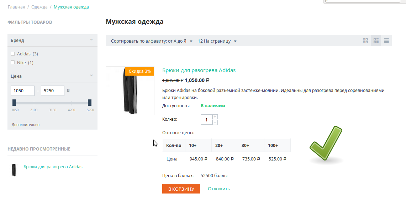Click the maximum price slider handle
Screen dimensions: 406x207
tap(90, 103)
